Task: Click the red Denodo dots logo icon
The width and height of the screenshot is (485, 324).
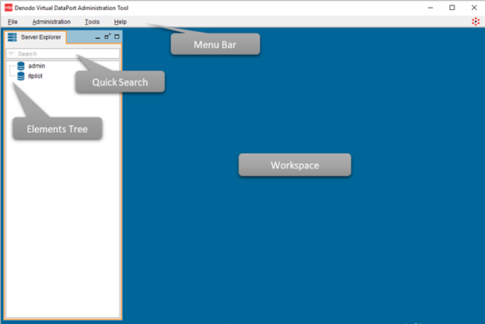Action: point(476,22)
